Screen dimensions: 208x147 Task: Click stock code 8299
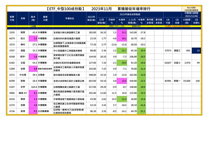(x=12, y=81)
